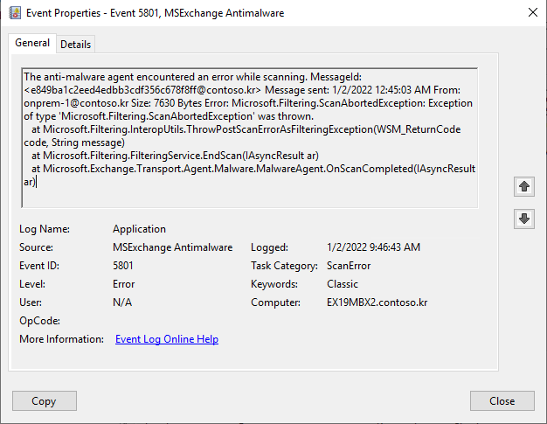Click the down arrow to view next event

click(524, 219)
